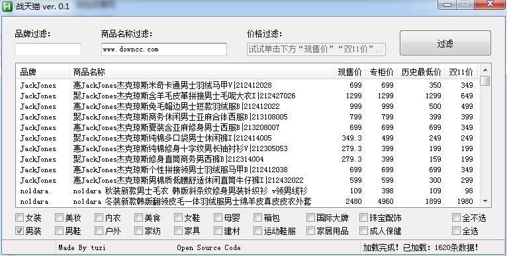Image resolution: width=507 pixels, height=256 pixels.
Task: Enable the 珠宝配饰 checkbox
Action: coord(363,218)
